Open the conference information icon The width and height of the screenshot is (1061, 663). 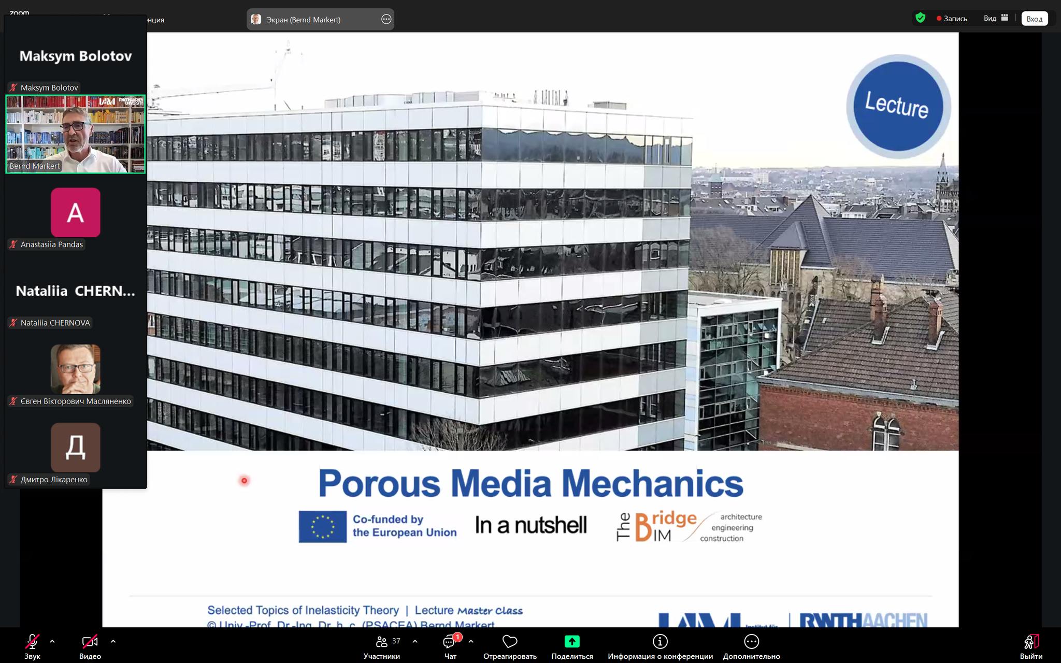(660, 642)
